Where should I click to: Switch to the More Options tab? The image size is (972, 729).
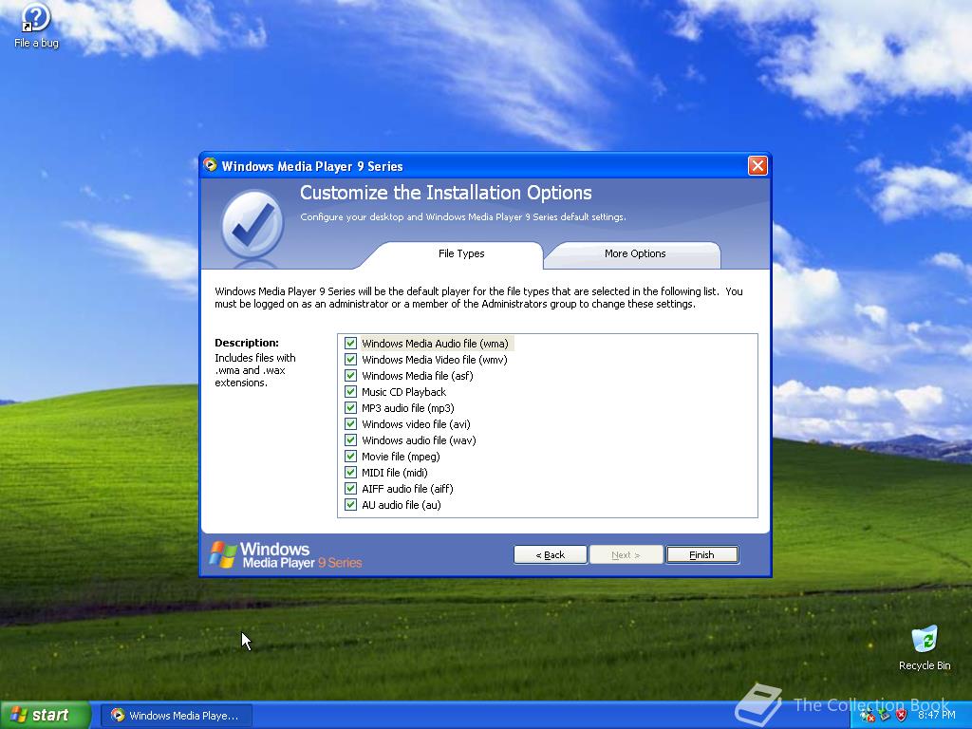634,253
